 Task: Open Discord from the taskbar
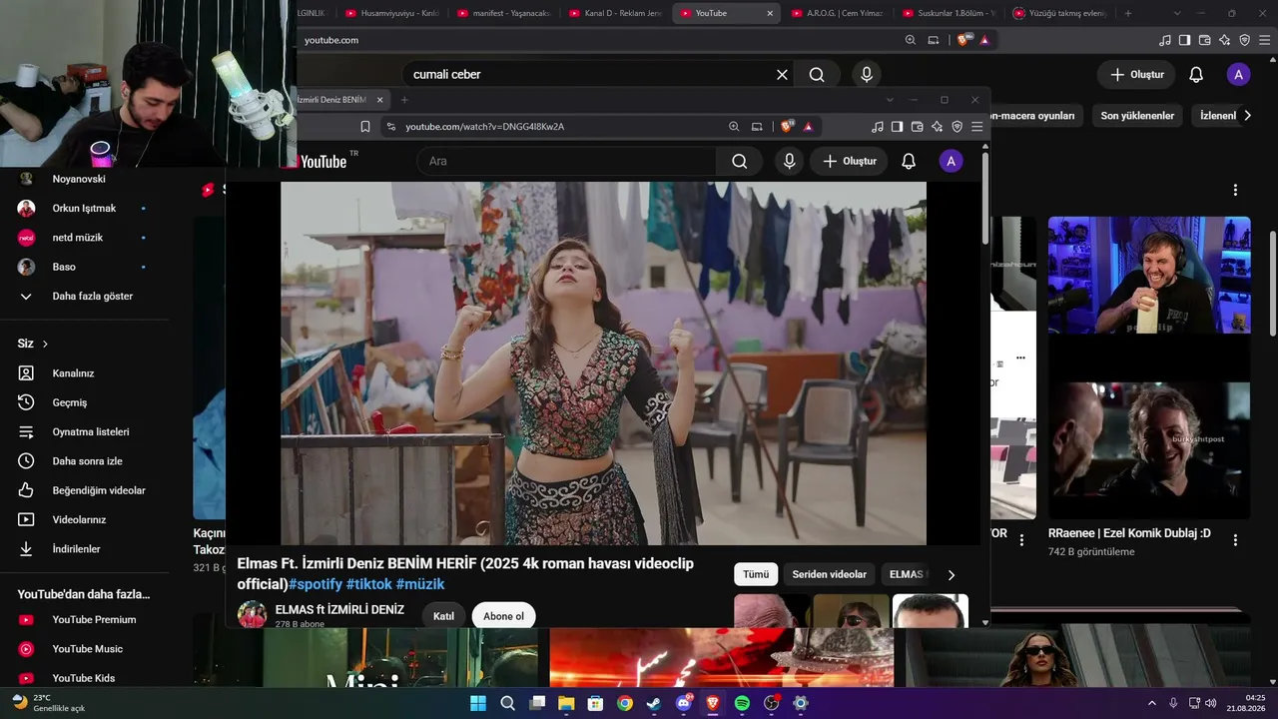click(684, 703)
